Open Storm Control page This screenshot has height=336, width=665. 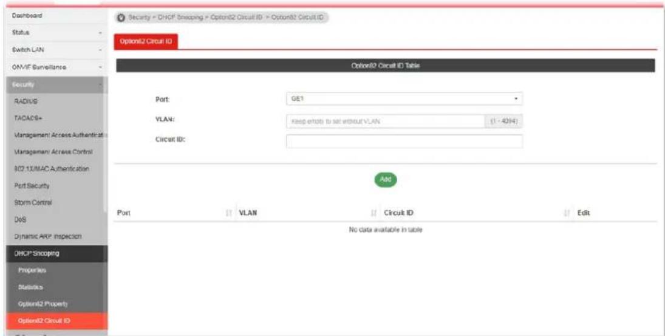pos(57,203)
